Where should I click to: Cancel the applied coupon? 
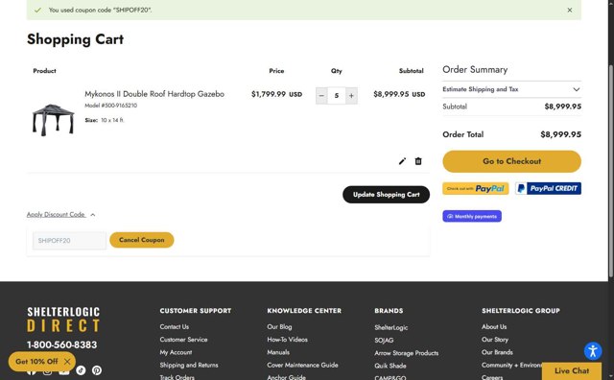[141, 240]
